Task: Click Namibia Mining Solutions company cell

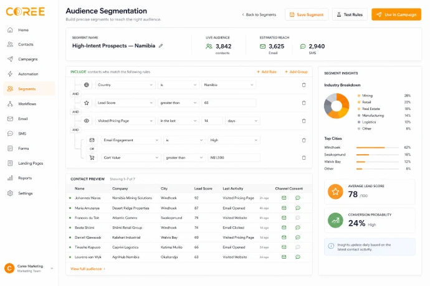Action: 132,198
